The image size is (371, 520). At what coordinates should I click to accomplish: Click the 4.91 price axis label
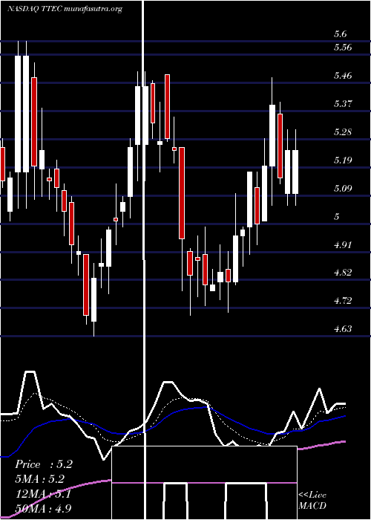click(x=343, y=244)
